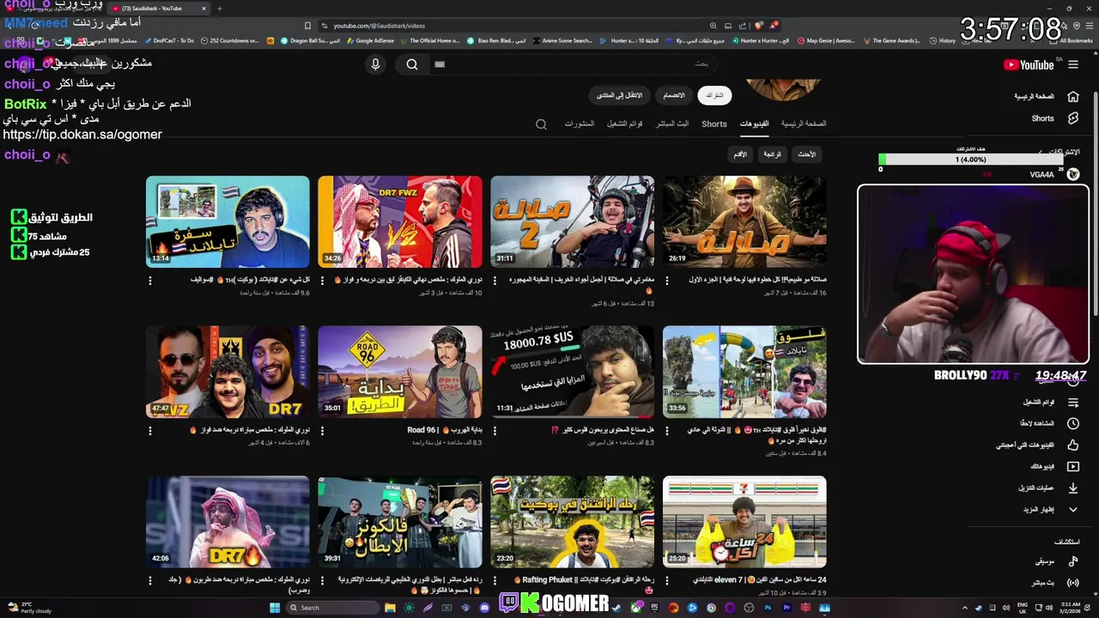This screenshot has width=1099, height=618.
Task: Click the Subscribe (اشتراك) button
Action: 714,95
